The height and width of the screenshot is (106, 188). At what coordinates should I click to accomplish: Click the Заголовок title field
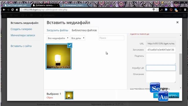[x=161, y=50]
